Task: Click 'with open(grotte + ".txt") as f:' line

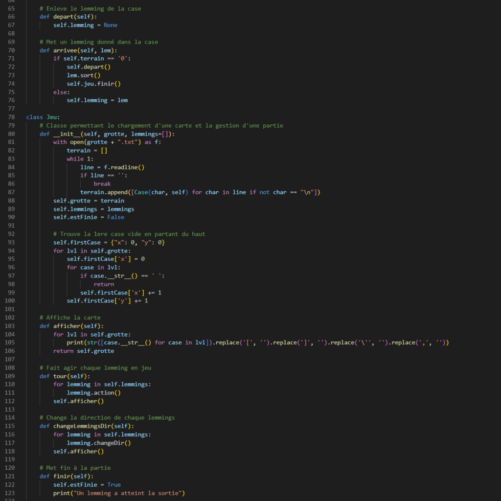Action: pos(107,142)
